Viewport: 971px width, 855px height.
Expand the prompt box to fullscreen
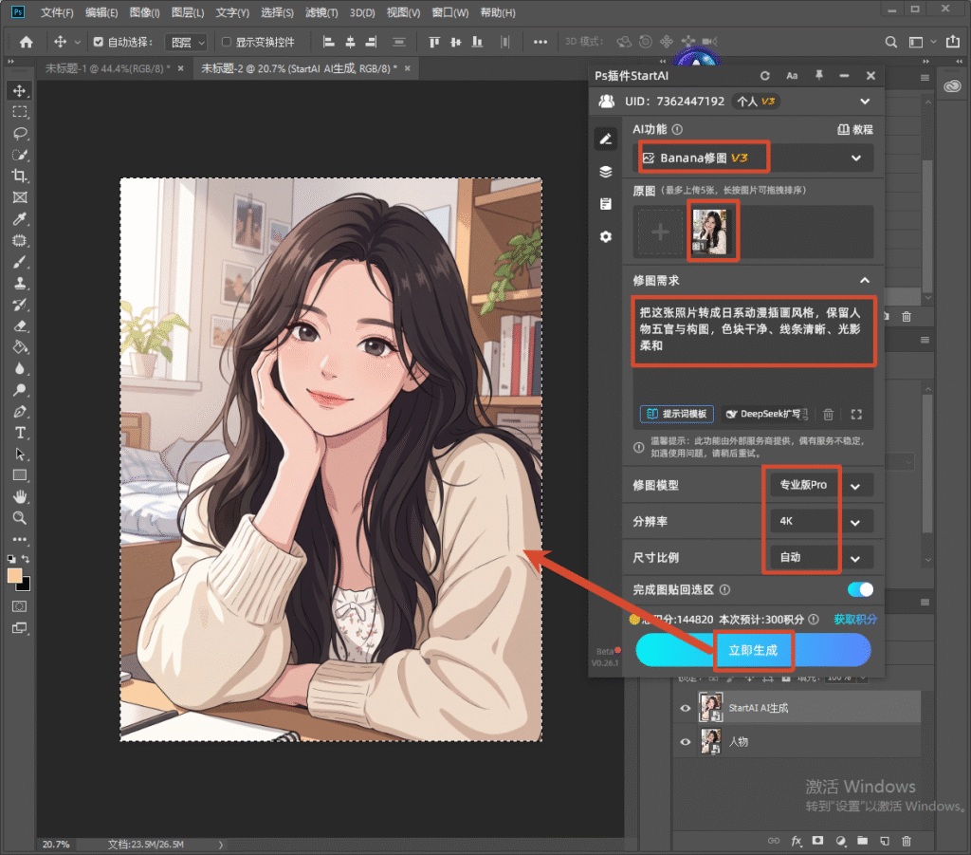856,414
